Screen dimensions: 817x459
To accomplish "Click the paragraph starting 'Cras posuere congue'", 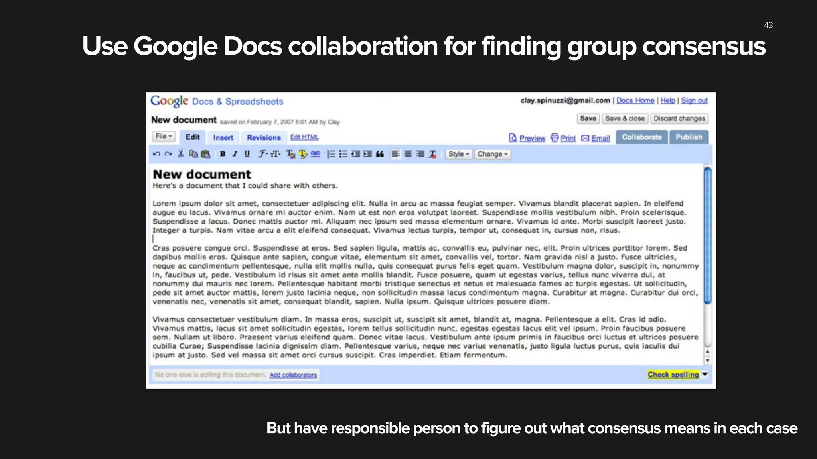I will (426, 275).
